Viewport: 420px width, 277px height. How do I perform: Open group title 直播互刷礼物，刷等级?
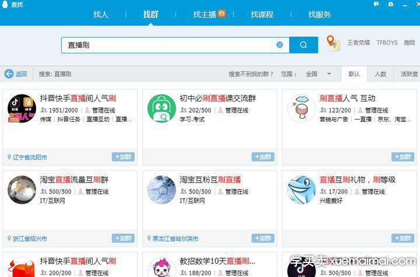point(358,180)
